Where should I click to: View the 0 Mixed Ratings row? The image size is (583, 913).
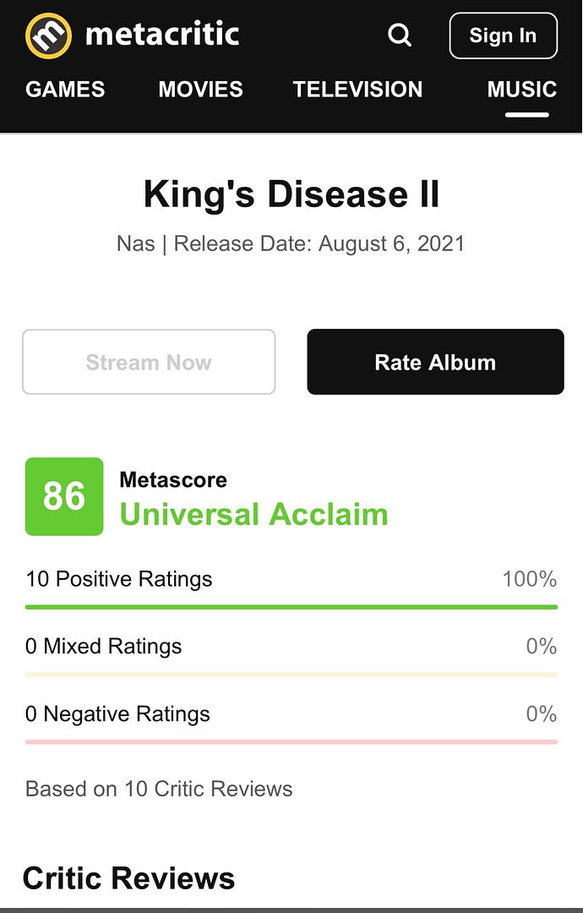pyautogui.click(x=291, y=647)
